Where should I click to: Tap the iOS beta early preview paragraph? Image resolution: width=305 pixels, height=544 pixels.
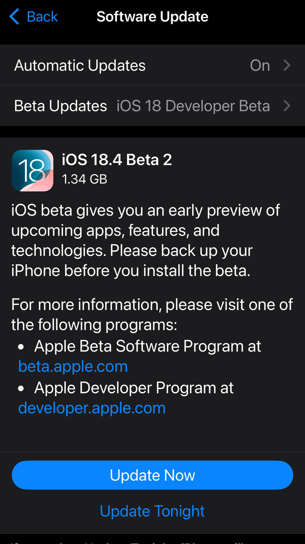click(145, 241)
